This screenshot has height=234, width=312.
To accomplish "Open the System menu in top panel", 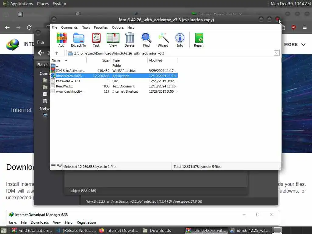I will tap(59, 4).
